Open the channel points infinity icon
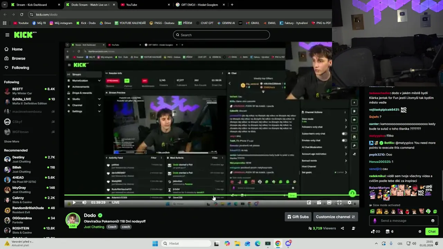This screenshot has height=249, width=443. click(x=376, y=232)
